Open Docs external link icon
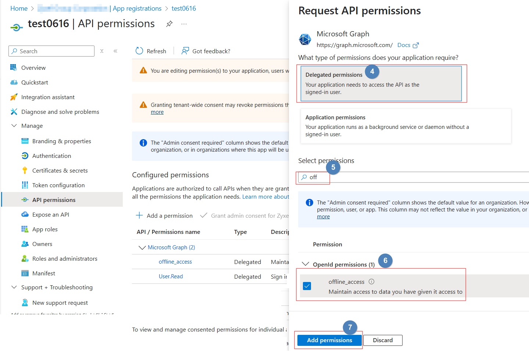The height and width of the screenshot is (351, 529). pos(416,46)
